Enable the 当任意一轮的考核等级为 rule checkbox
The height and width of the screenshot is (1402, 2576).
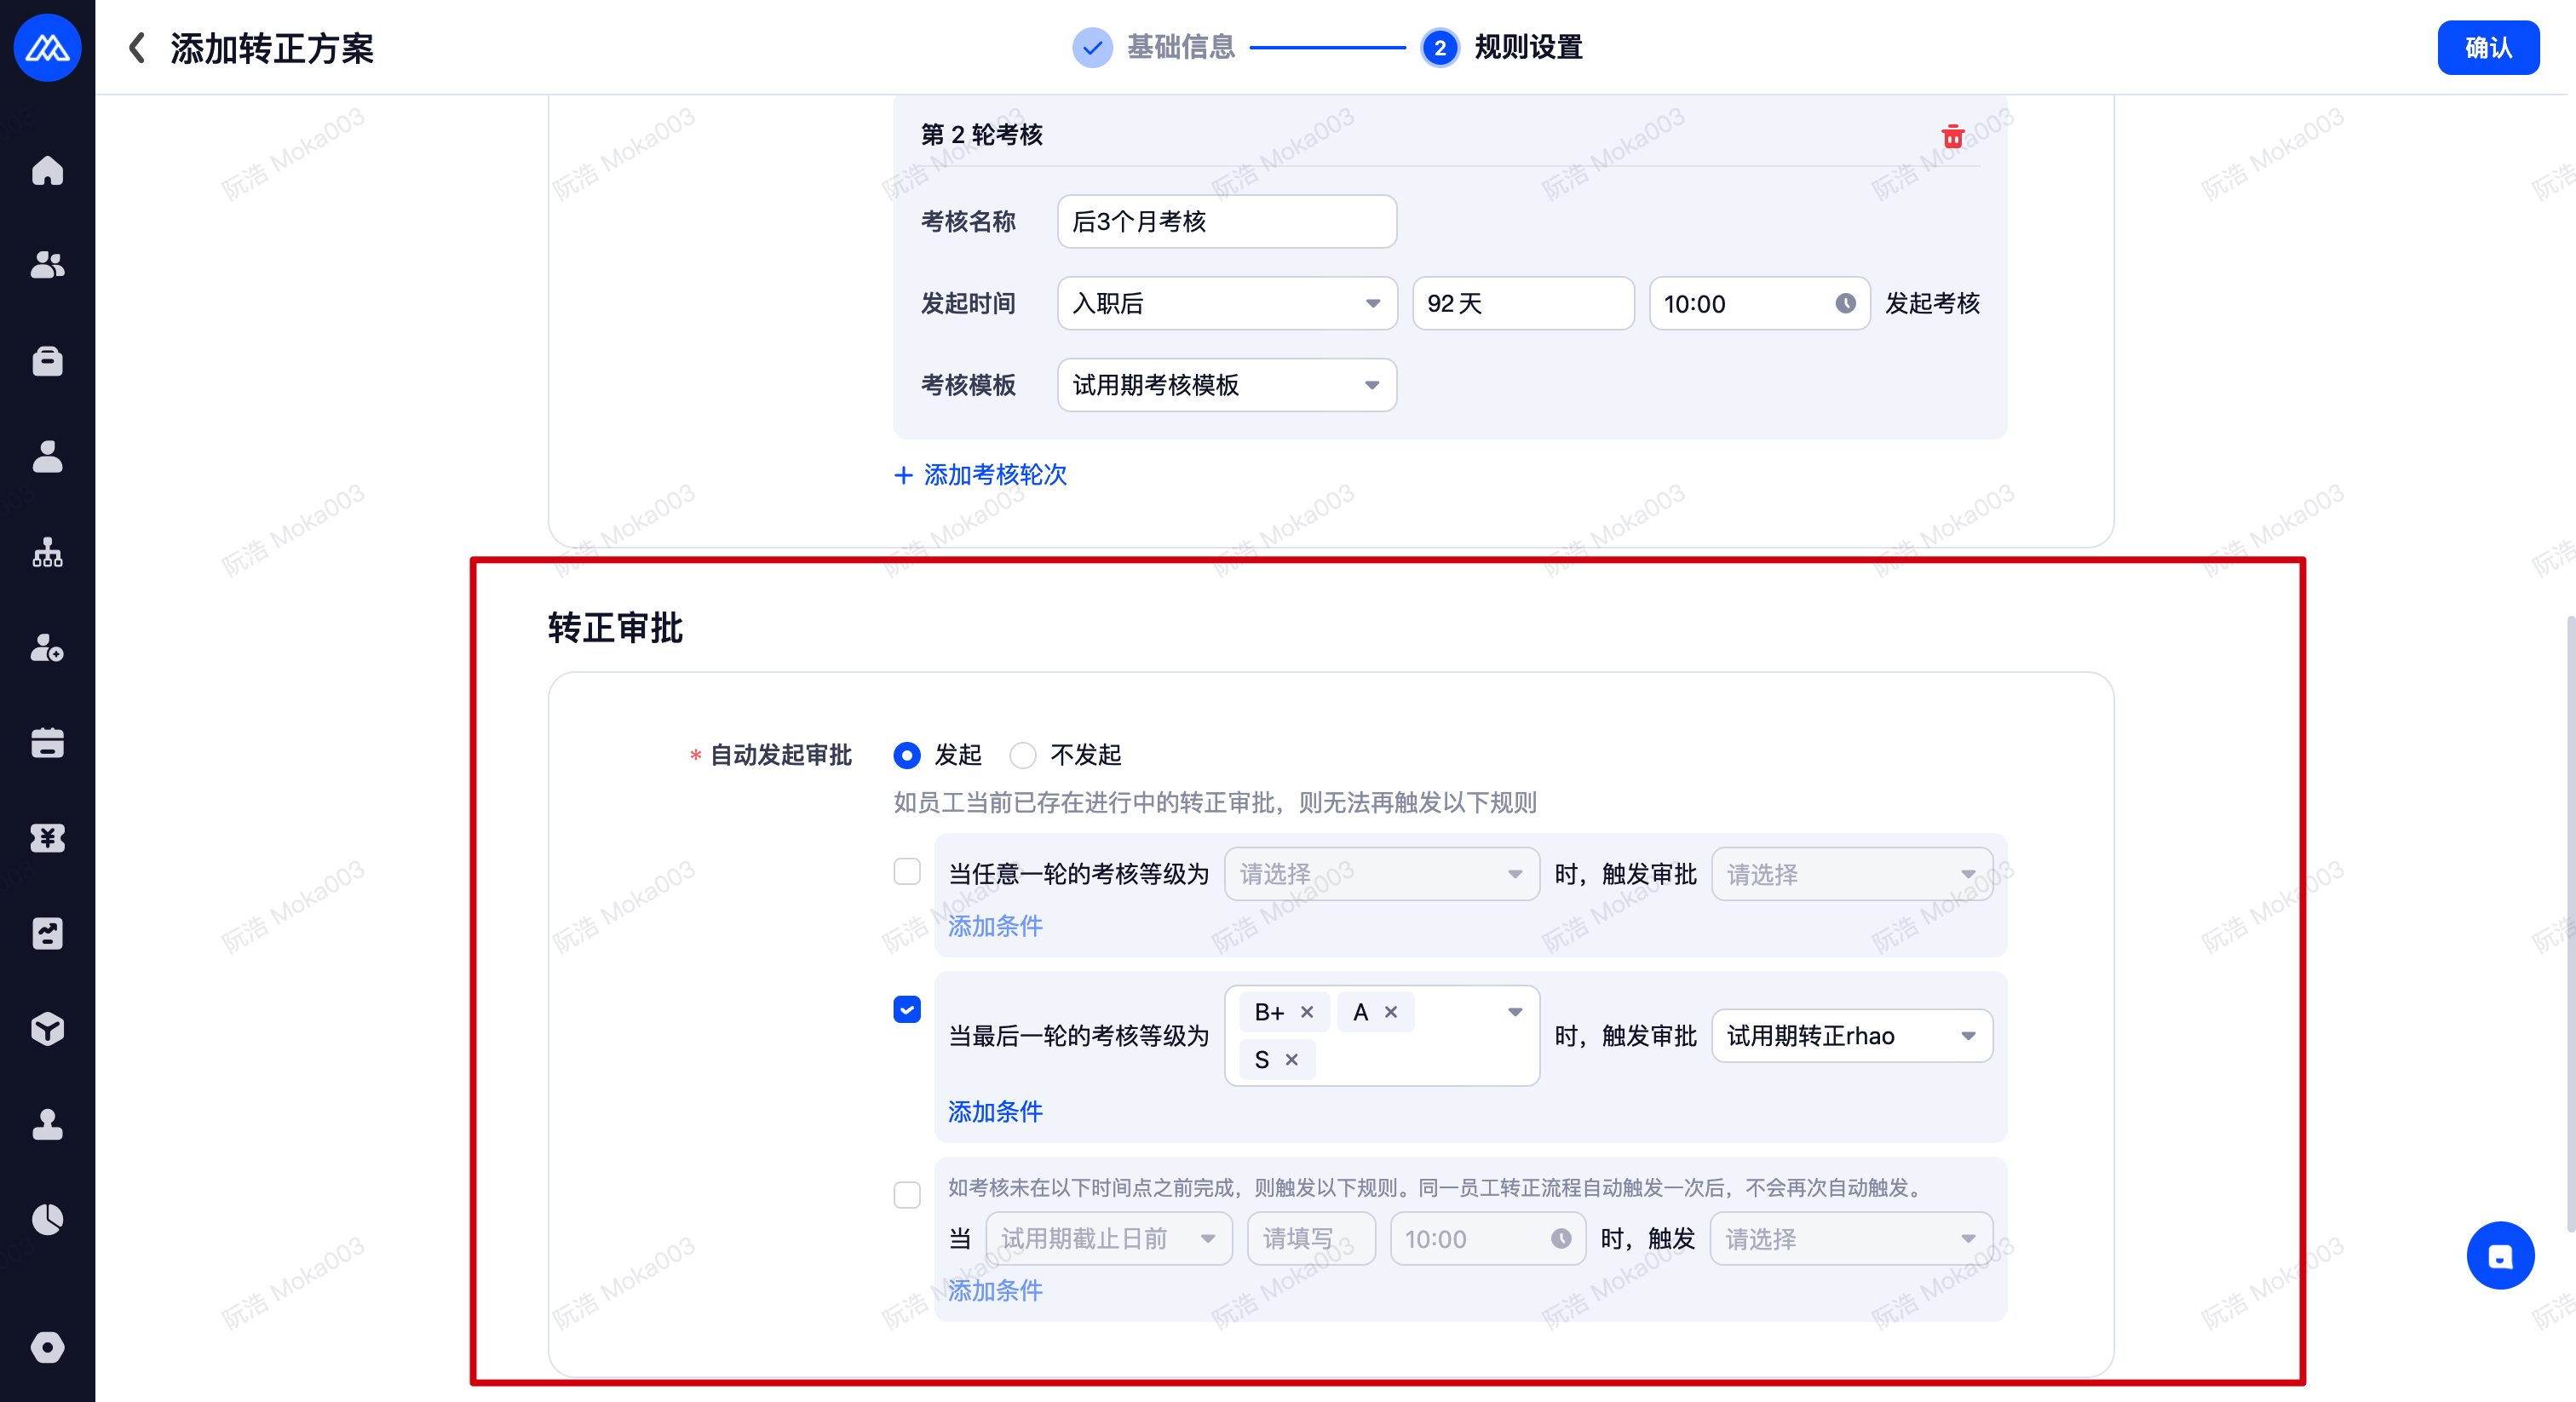(907, 871)
